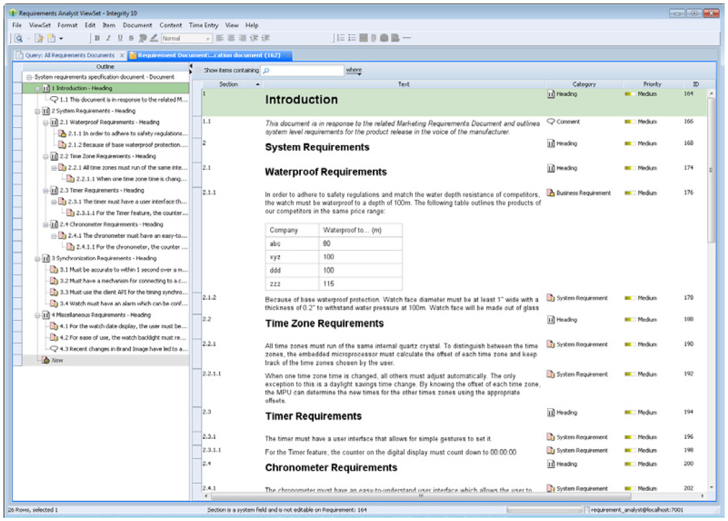Click the increase indent toolbar icon

tap(265, 38)
